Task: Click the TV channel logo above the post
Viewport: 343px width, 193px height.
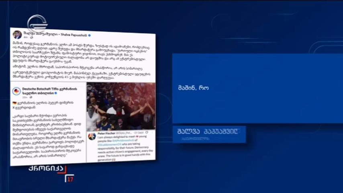Action: pos(37,22)
